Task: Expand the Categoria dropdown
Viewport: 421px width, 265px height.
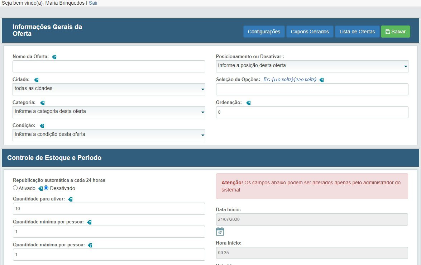Action: (x=109, y=112)
